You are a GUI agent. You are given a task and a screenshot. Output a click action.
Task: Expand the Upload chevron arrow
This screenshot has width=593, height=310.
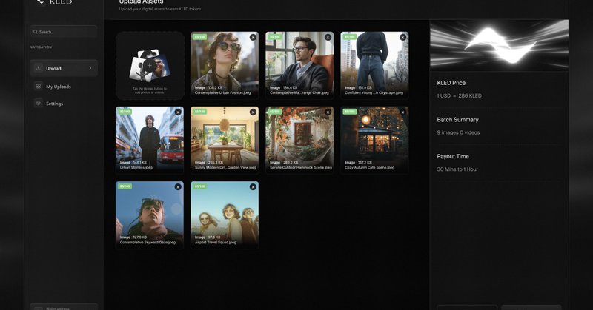90,68
